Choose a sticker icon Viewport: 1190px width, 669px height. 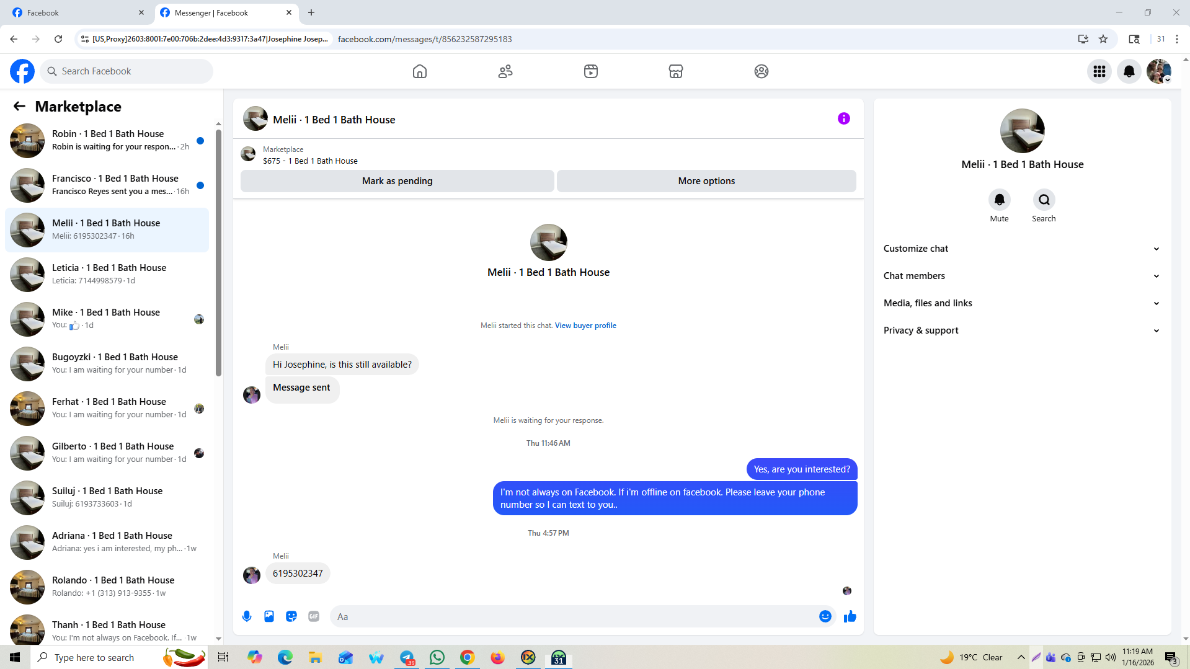point(291,616)
